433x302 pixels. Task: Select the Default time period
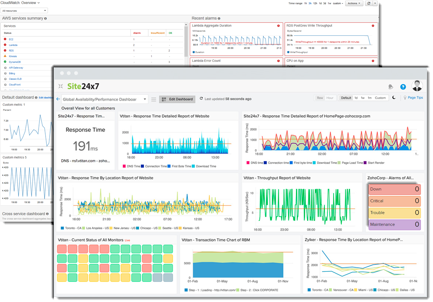346,98
